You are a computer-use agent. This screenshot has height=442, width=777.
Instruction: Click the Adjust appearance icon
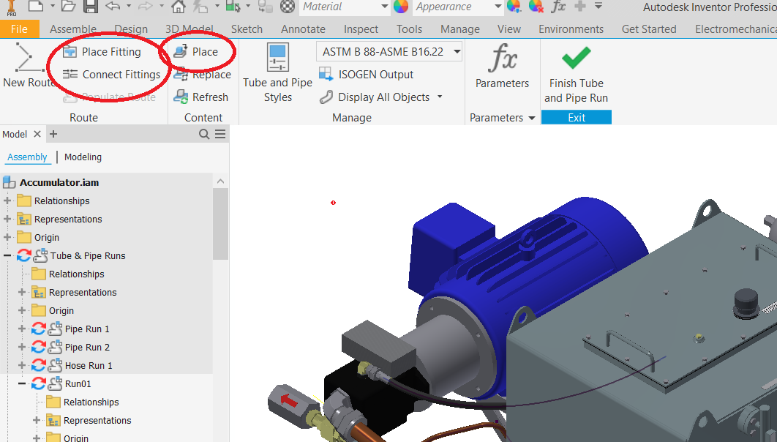pos(514,7)
